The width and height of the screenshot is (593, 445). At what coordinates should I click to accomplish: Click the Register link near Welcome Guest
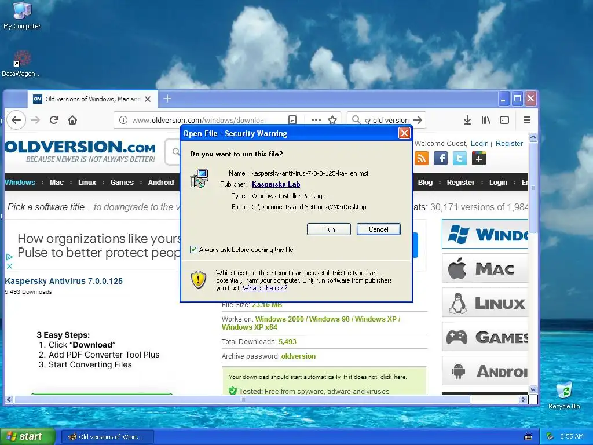[x=509, y=144]
